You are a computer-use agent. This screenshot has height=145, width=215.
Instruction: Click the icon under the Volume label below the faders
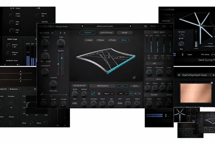[169, 58]
